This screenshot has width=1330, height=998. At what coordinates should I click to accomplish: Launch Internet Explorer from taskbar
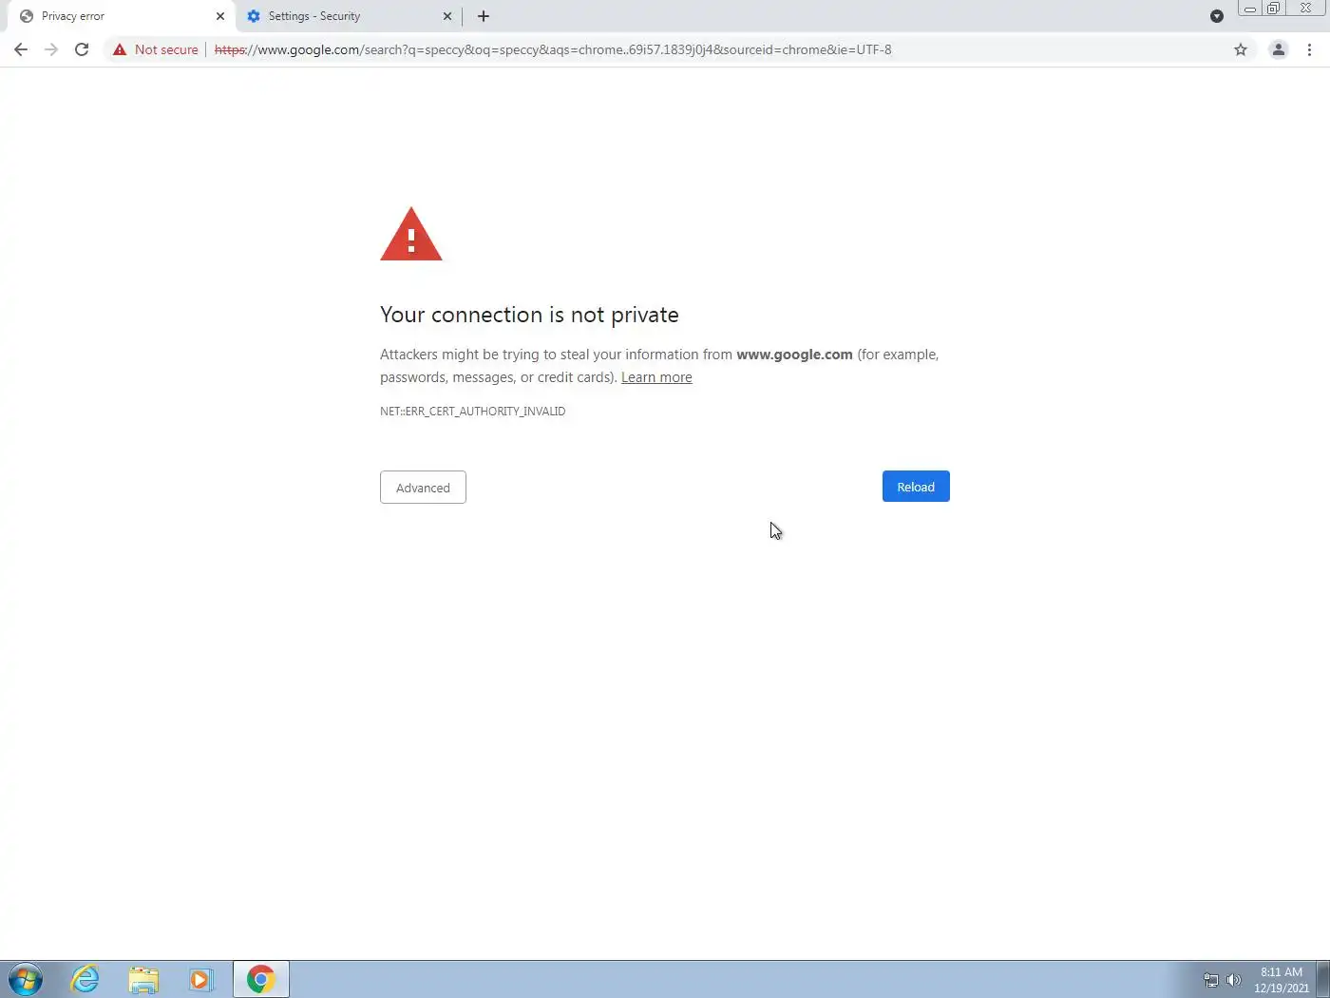pyautogui.click(x=85, y=979)
